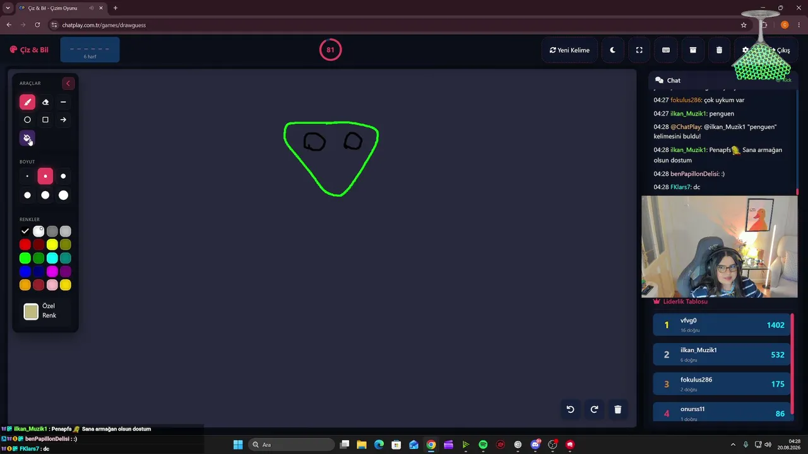Select the eraser tool

tap(45, 102)
